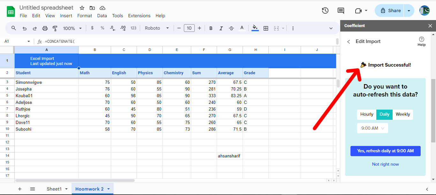The width and height of the screenshot is (436, 195).
Task: Open Coefficient Help
Action: click(x=422, y=41)
